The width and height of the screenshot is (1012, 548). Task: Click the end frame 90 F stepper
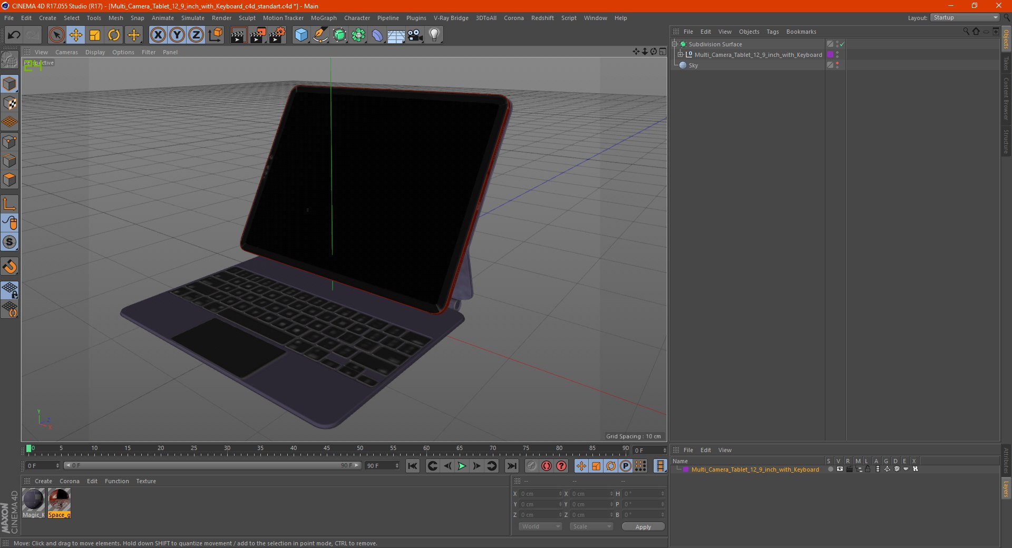[x=397, y=466]
